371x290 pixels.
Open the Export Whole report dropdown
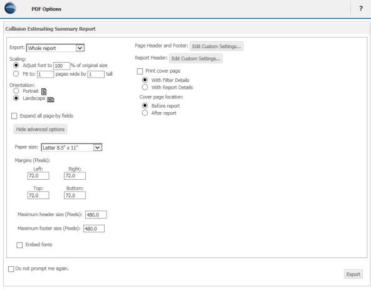(x=55, y=48)
